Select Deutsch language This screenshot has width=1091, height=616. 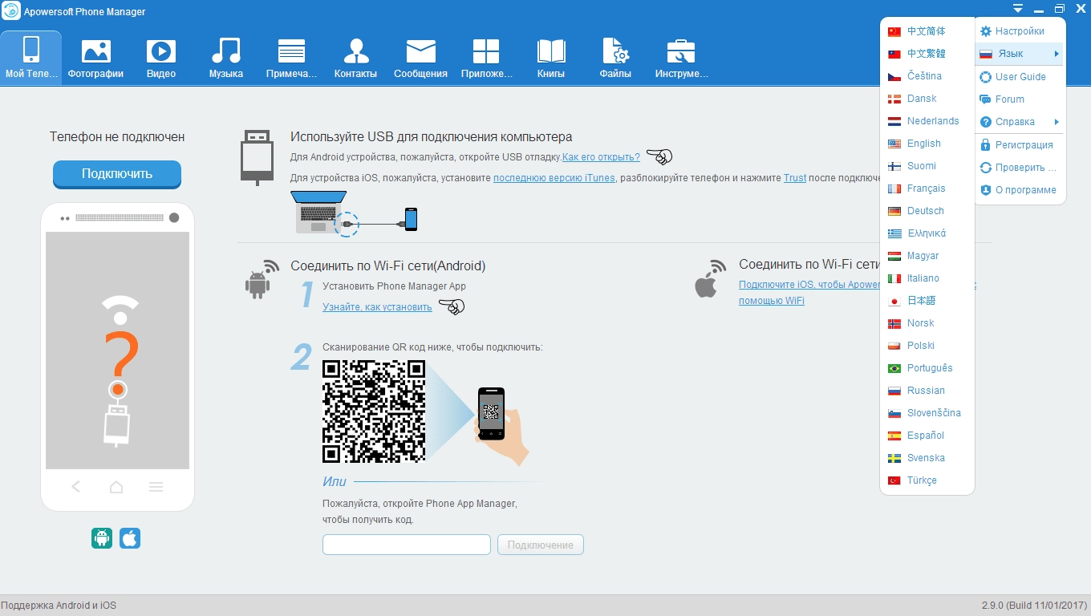pos(927,211)
